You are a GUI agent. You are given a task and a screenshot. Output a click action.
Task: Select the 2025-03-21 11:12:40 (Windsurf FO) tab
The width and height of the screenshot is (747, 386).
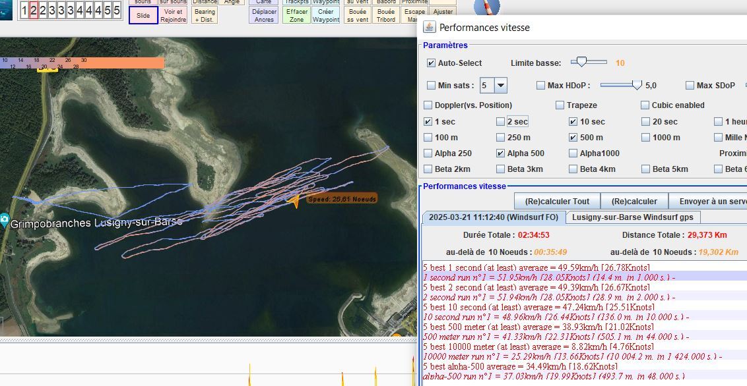[x=493, y=217]
